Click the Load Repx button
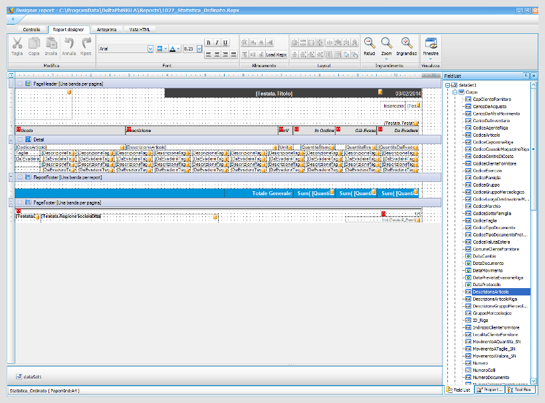The width and height of the screenshot is (545, 403). (x=276, y=54)
